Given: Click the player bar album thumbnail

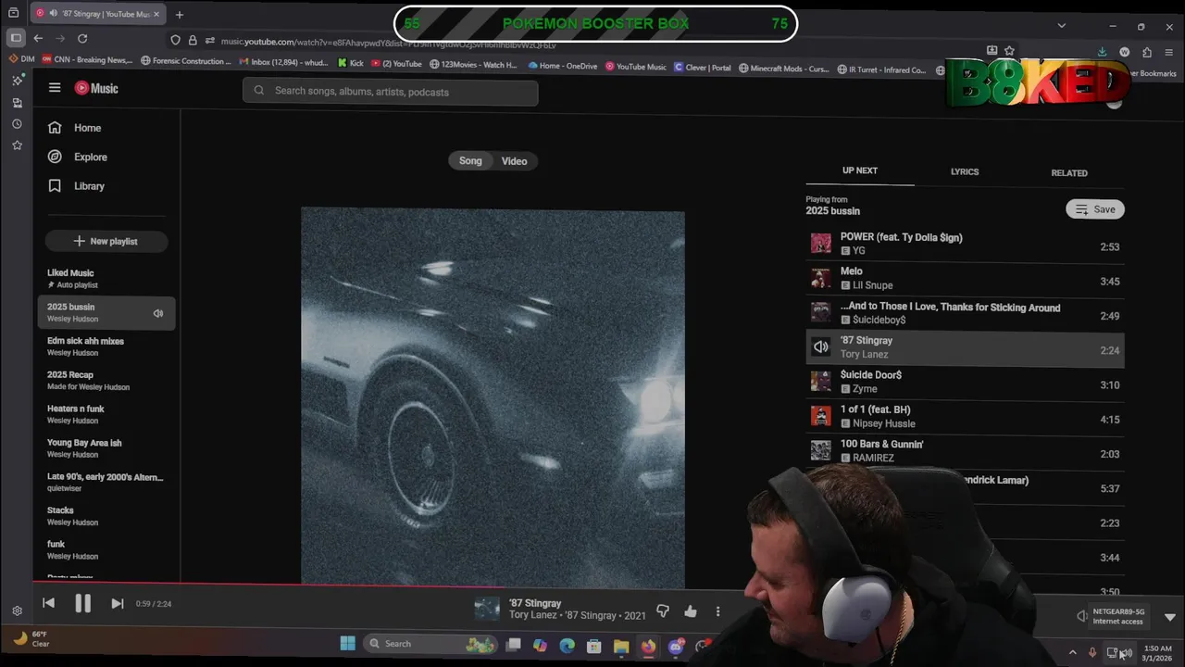Looking at the screenshot, I should pos(487,609).
